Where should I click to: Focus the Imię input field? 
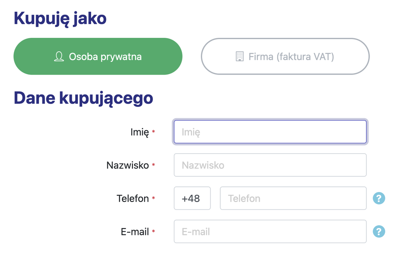tap(270, 132)
